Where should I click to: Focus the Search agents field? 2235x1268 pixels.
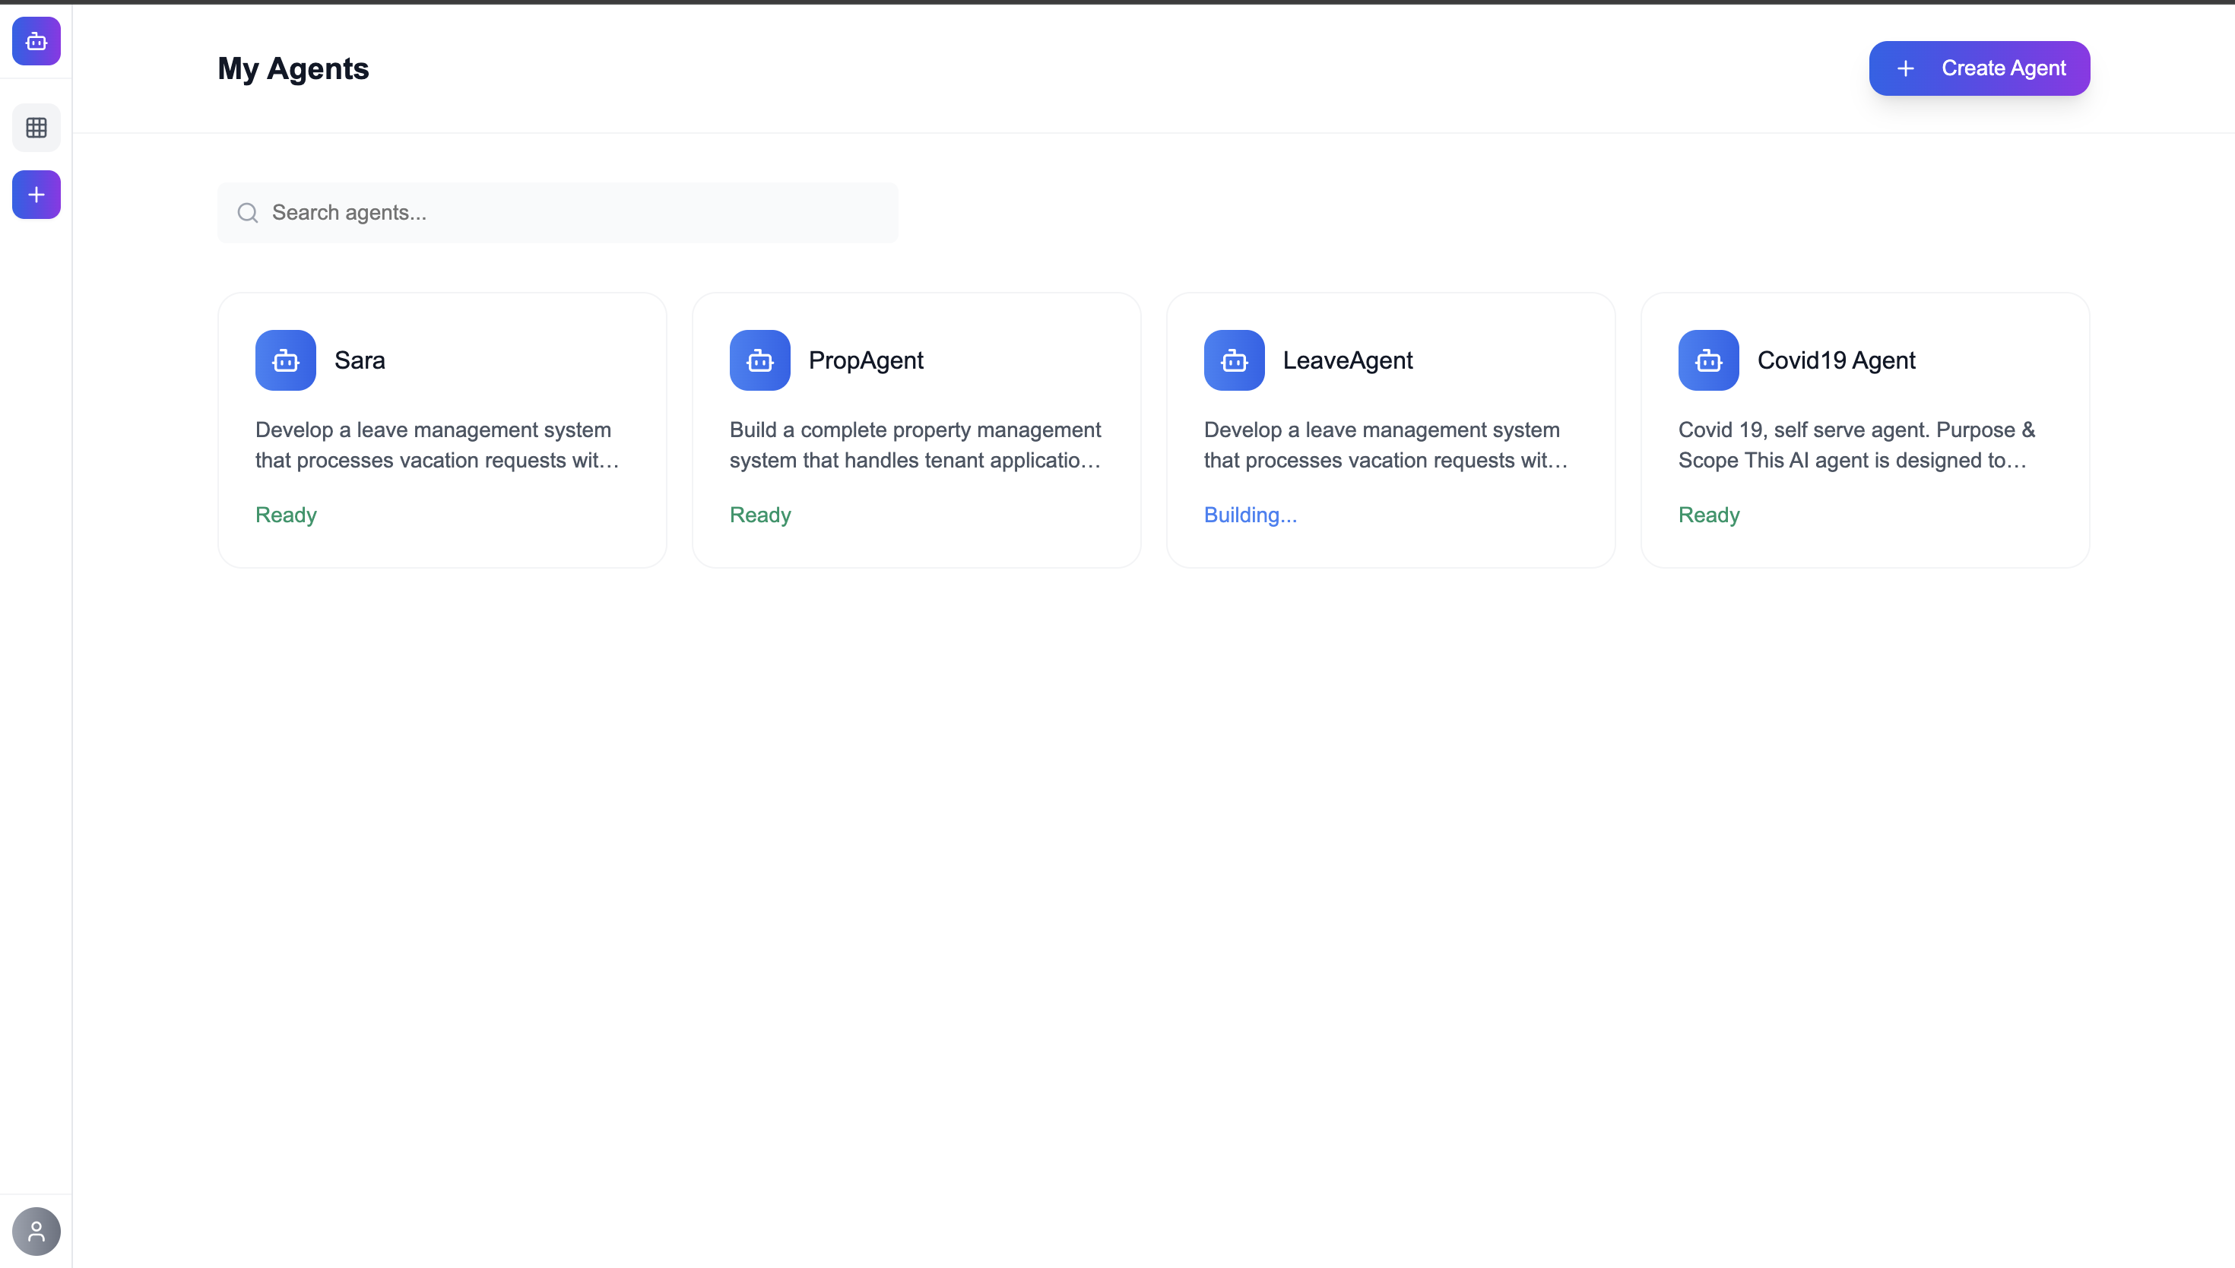pos(575,213)
